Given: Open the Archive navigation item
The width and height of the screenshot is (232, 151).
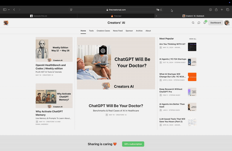Looking at the screenshot, I should 139,31.
